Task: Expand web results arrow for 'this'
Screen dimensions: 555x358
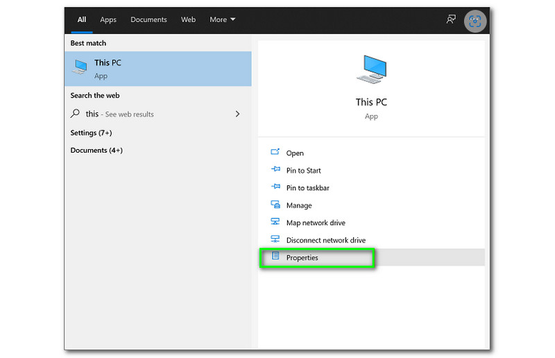Action: click(x=237, y=114)
